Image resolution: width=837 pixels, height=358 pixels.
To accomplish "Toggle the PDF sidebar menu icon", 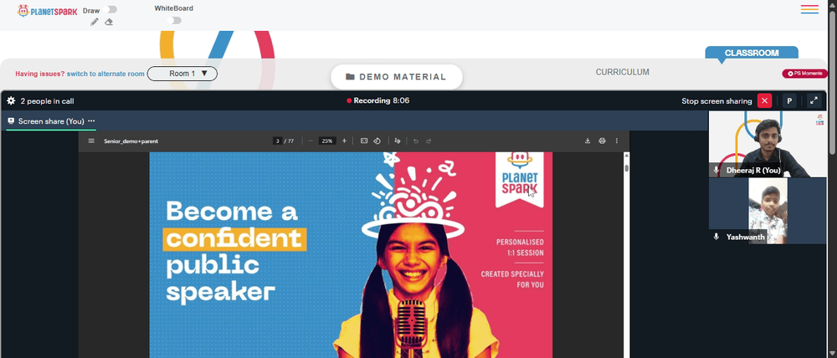I will click(91, 141).
